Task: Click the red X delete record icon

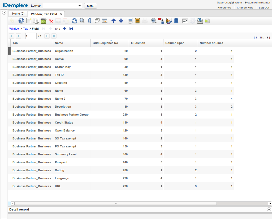Action: pos(51,21)
